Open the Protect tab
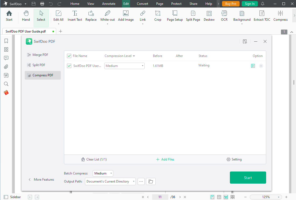The image size is (296, 200). tap(176, 4)
